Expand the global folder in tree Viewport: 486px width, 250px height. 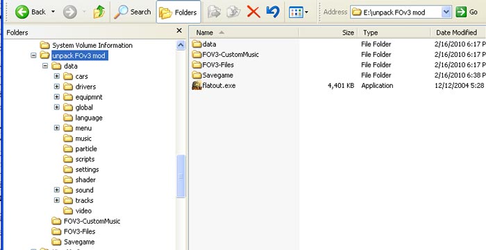(x=57, y=107)
